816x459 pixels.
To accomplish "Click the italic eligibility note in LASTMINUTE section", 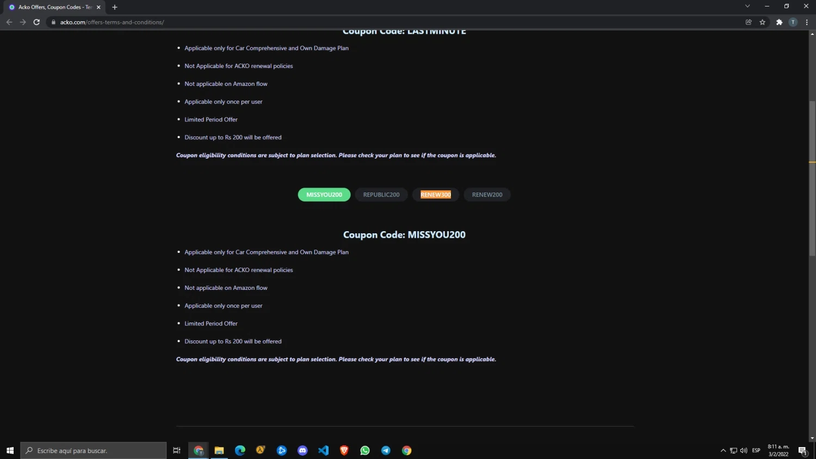I will pyautogui.click(x=336, y=156).
